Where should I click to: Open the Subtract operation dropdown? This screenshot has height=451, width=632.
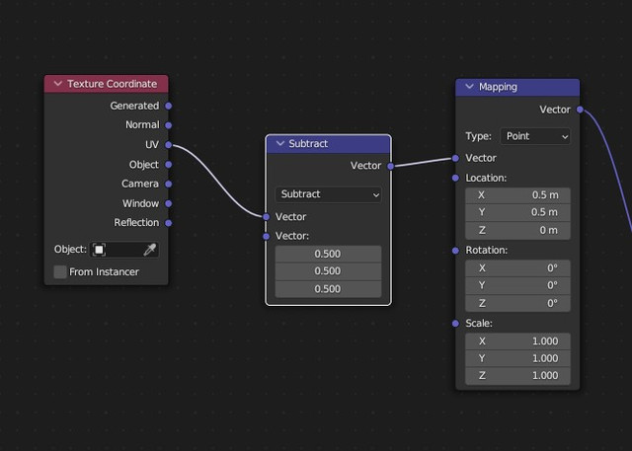point(328,194)
